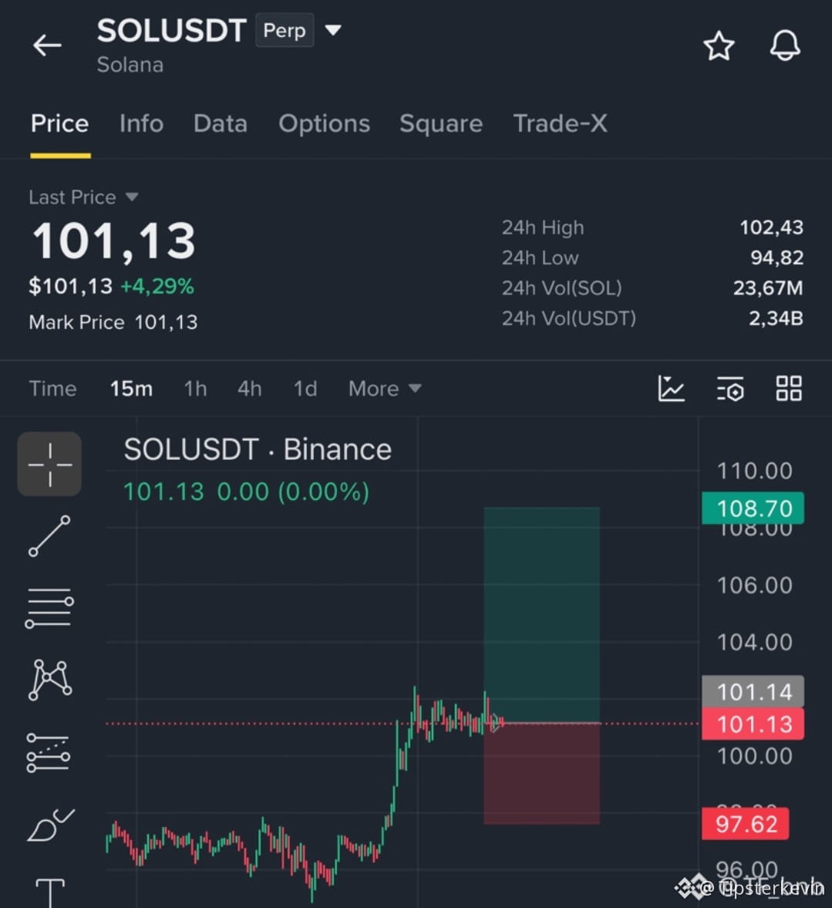Click the 108.70 target price label
The height and width of the screenshot is (908, 832).
tap(753, 508)
